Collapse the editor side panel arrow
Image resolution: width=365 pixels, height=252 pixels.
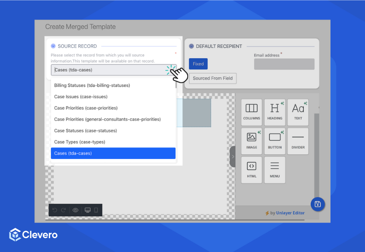[233, 157]
